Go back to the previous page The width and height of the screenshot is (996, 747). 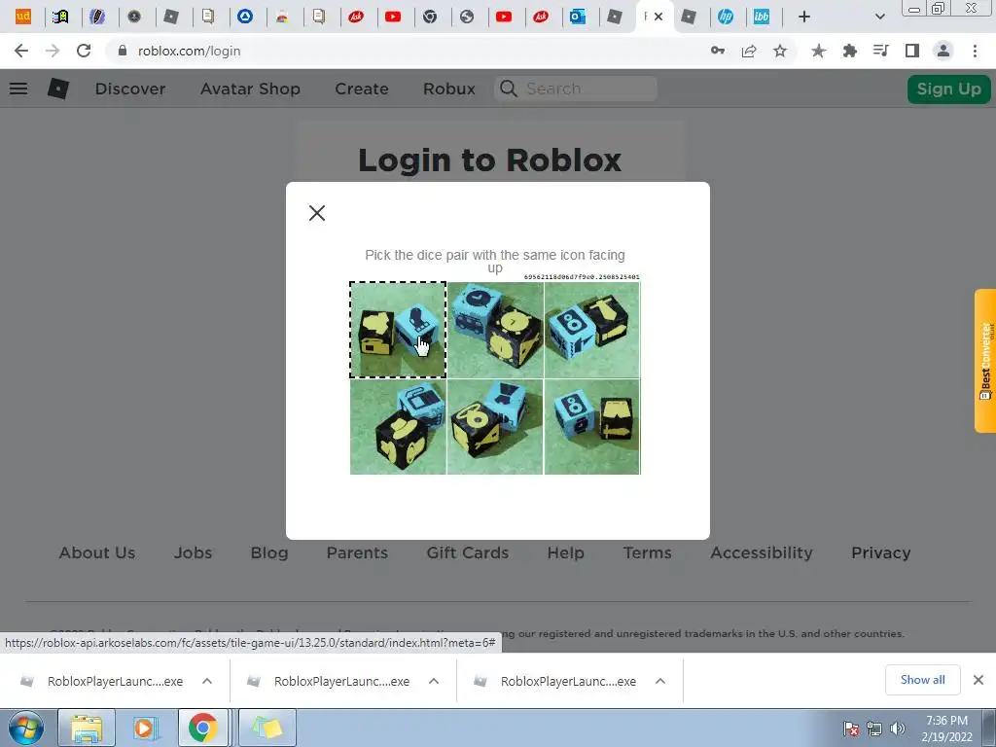(x=21, y=51)
